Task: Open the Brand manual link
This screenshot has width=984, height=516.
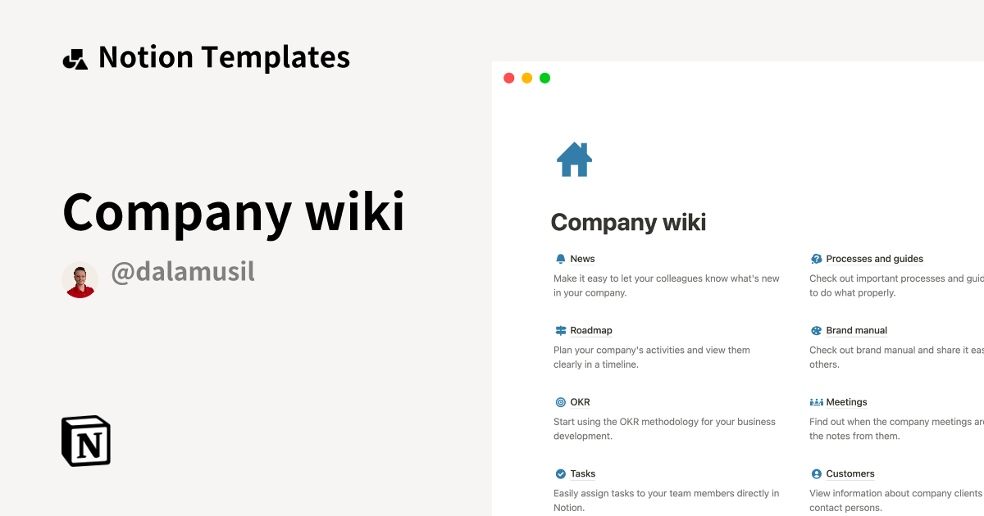Action: (856, 331)
